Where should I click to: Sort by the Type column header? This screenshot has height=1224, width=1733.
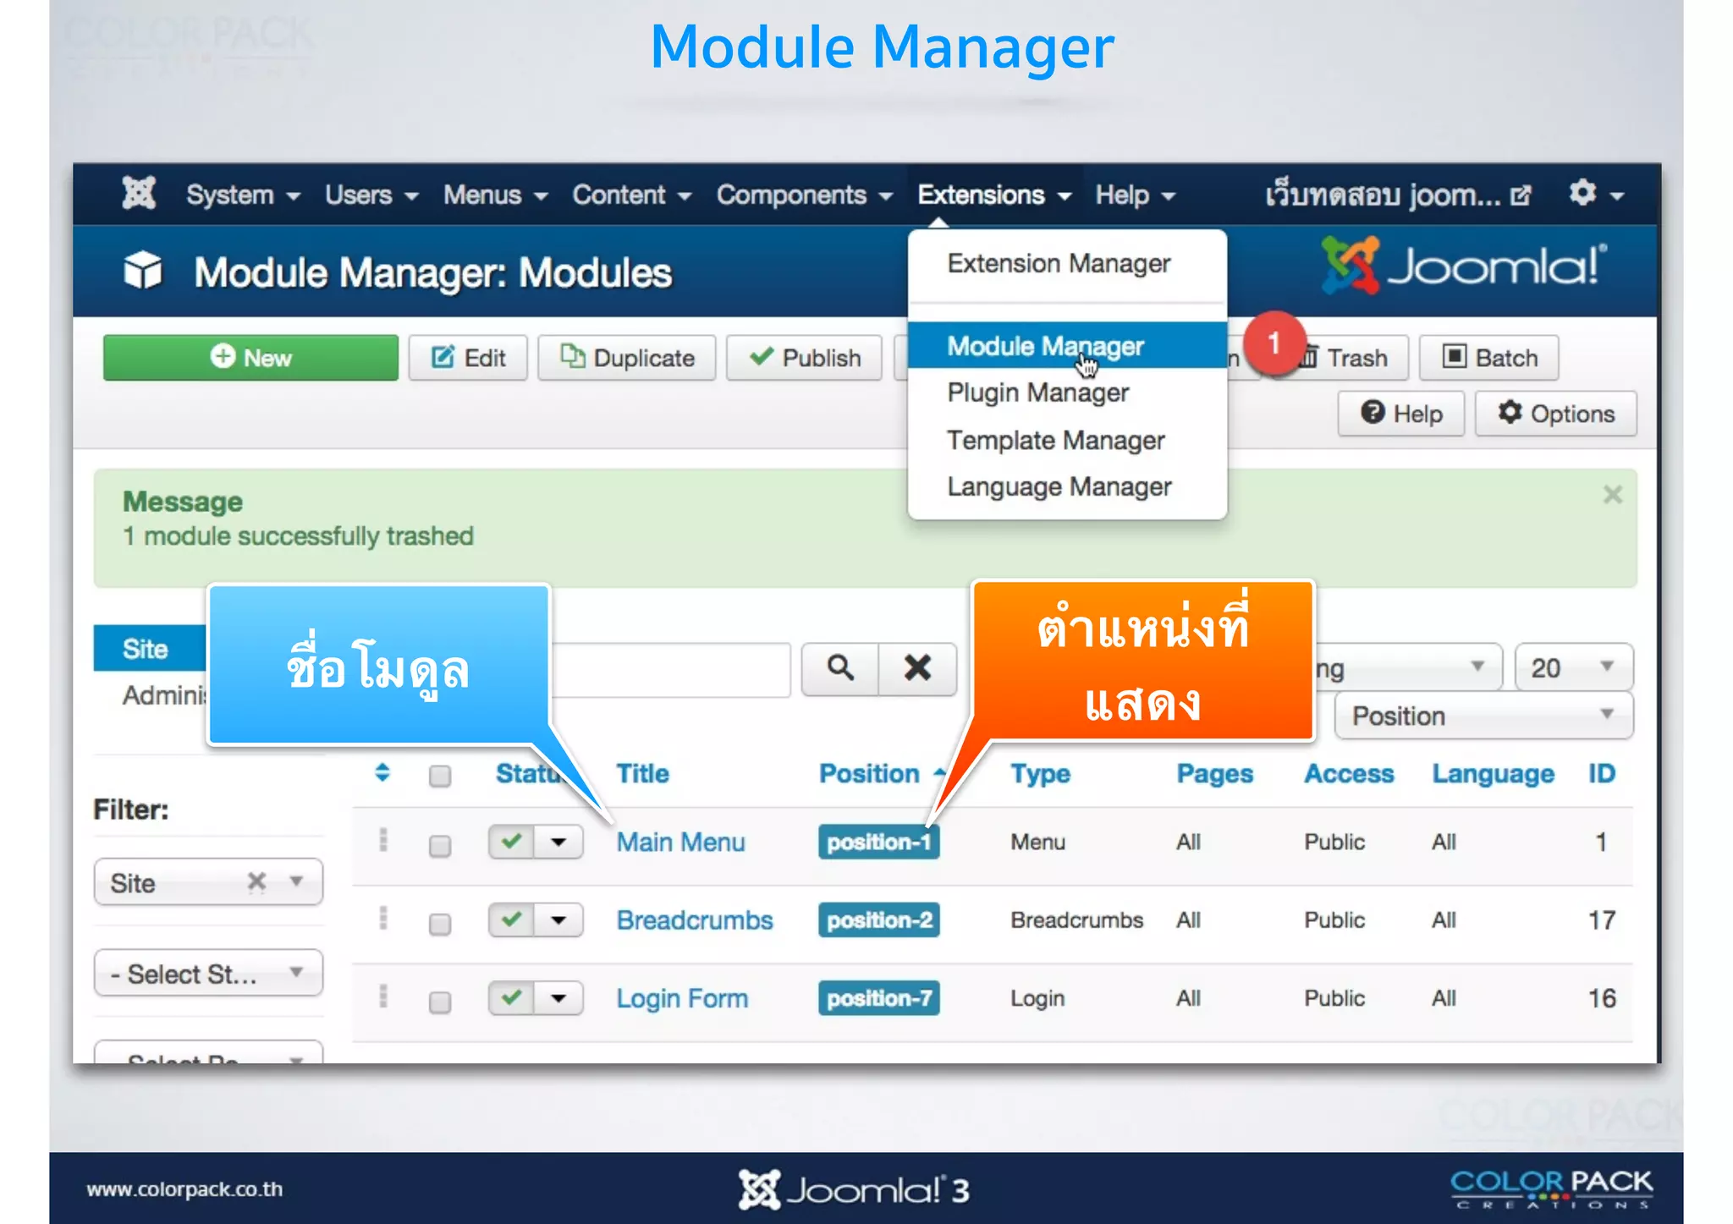tap(1040, 773)
